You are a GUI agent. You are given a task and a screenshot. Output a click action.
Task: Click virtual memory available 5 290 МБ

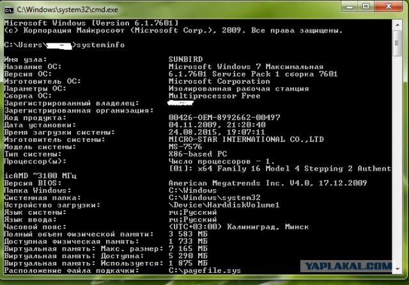(x=188, y=256)
